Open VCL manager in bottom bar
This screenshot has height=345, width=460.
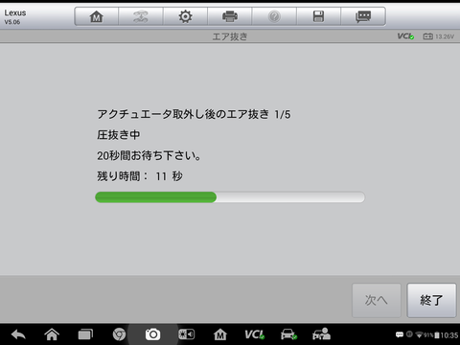pyautogui.click(x=254, y=334)
